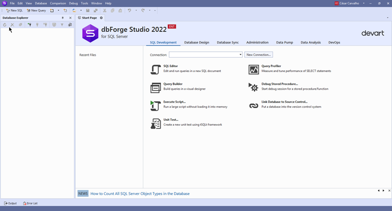The height and width of the screenshot is (211, 392).
Task: Open the Comparison menu
Action: point(58,3)
